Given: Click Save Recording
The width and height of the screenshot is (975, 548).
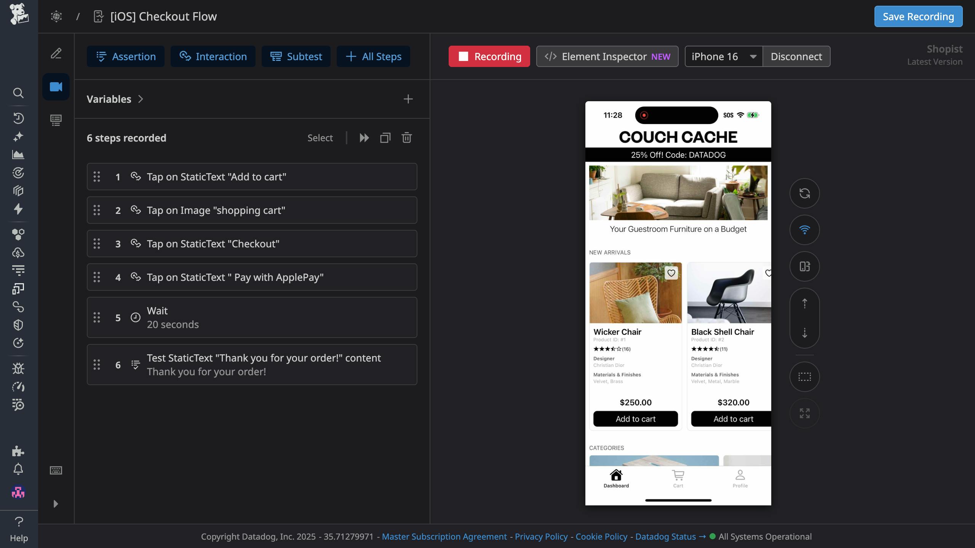Looking at the screenshot, I should [x=918, y=16].
